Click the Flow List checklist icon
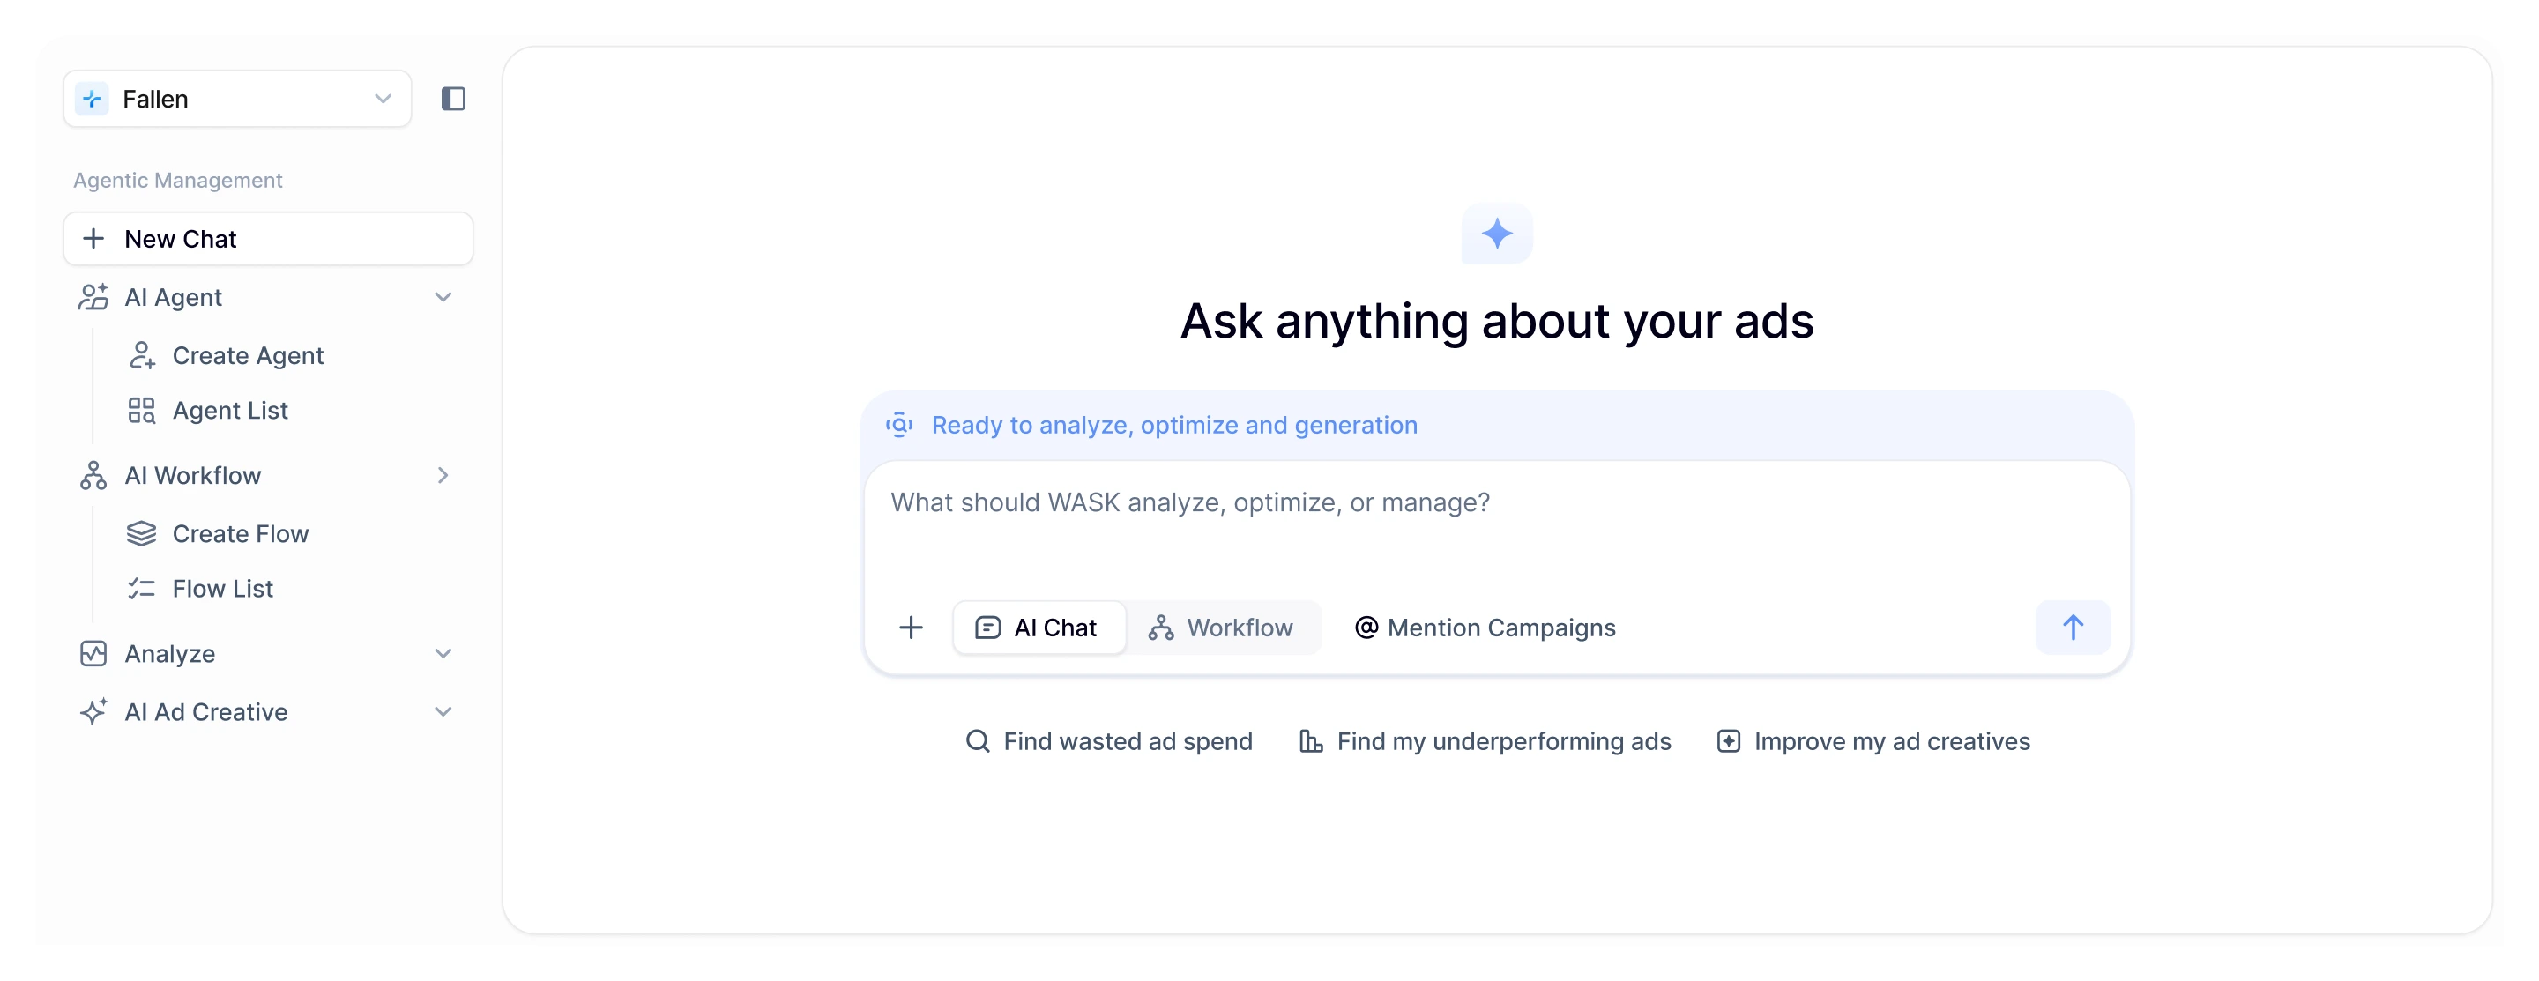Image resolution: width=2539 pixels, height=981 pixels. pyautogui.click(x=142, y=589)
